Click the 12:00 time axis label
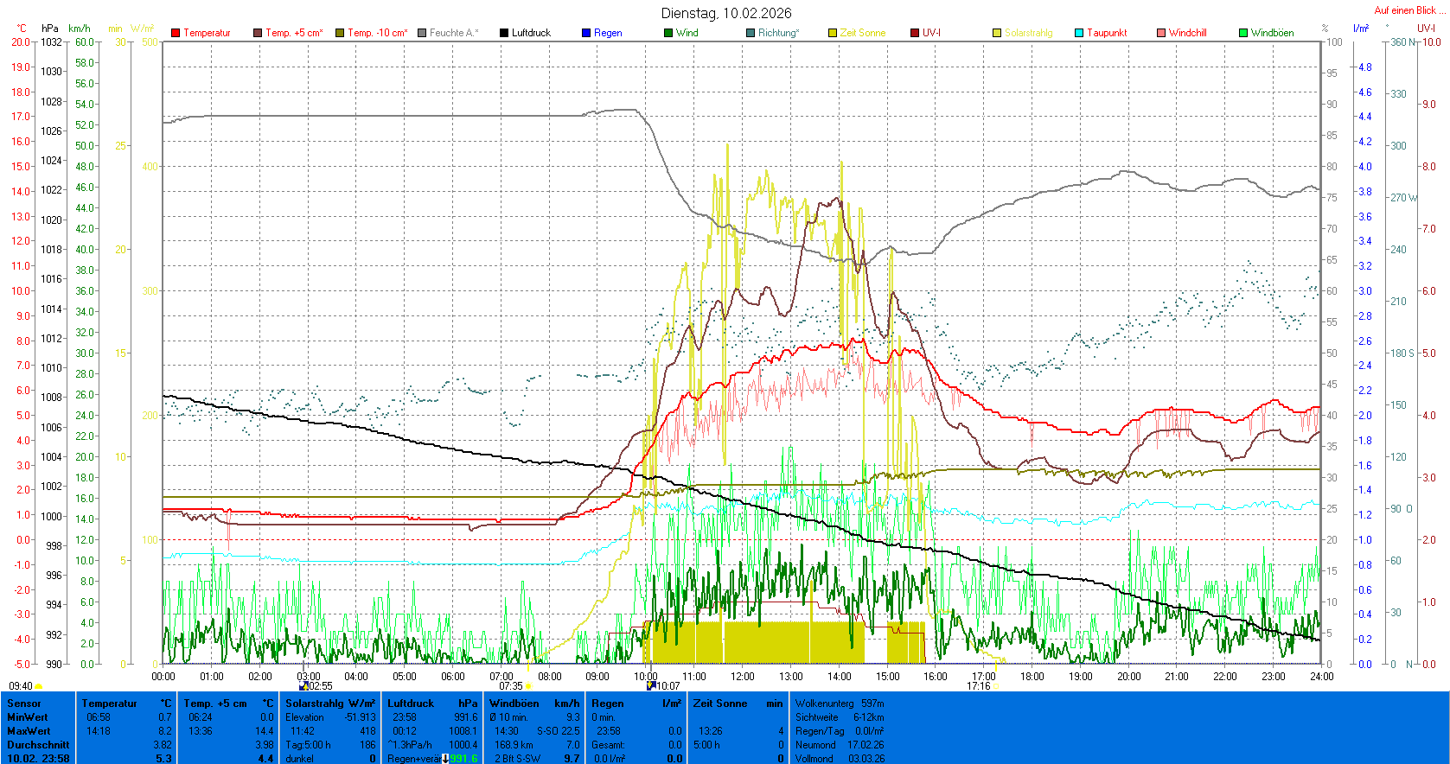This screenshot has width=1450, height=764. point(742,677)
